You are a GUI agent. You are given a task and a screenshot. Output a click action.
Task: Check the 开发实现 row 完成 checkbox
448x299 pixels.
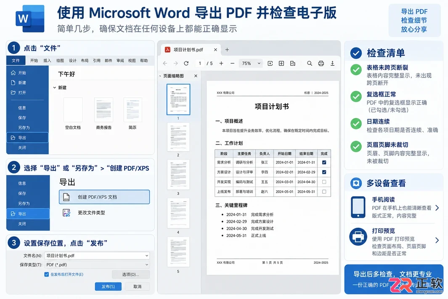coord(324,182)
